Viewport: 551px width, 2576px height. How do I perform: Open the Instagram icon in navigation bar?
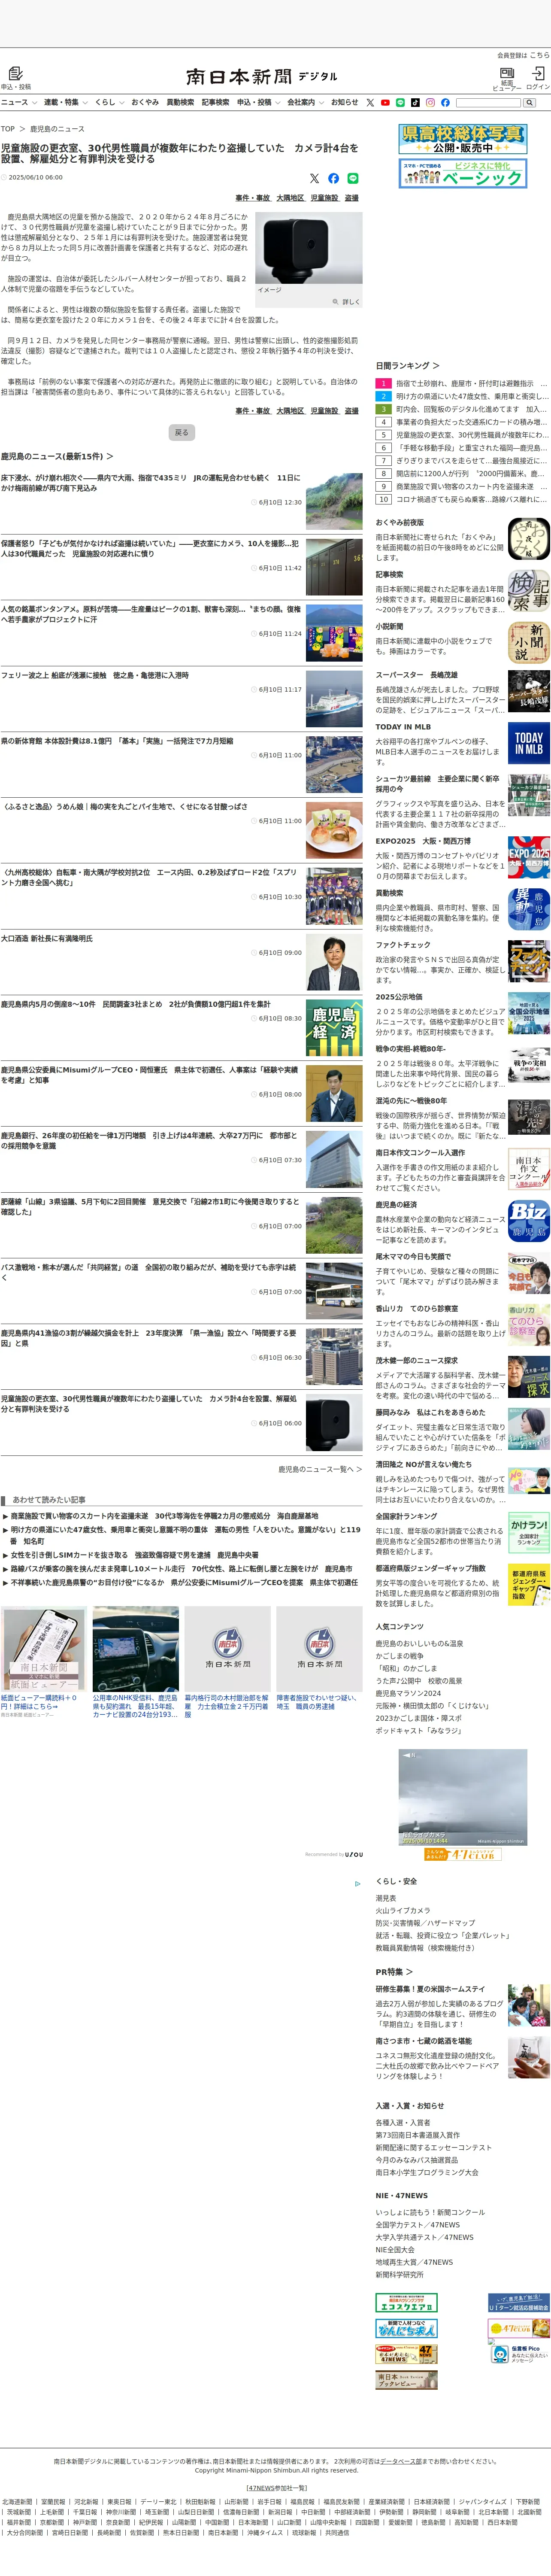coord(430,102)
